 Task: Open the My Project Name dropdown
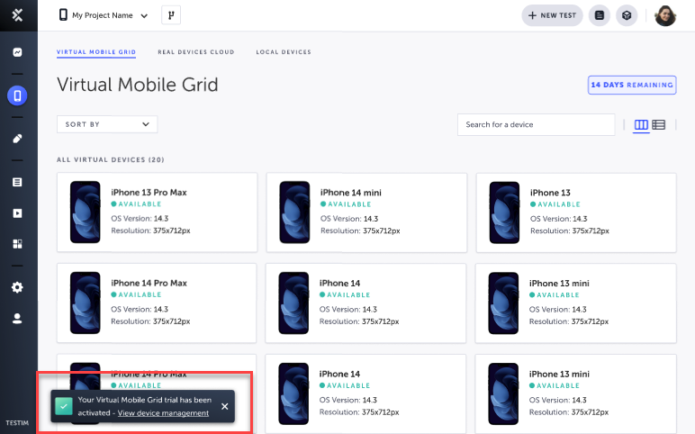[x=104, y=15]
